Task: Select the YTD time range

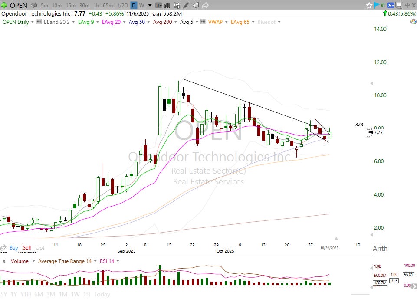Action: 26,294
